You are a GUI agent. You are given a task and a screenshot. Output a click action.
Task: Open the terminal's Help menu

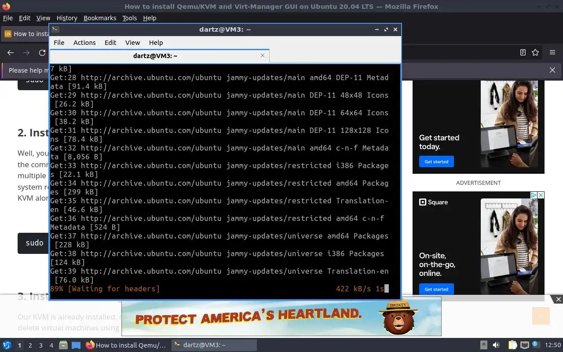pos(156,43)
